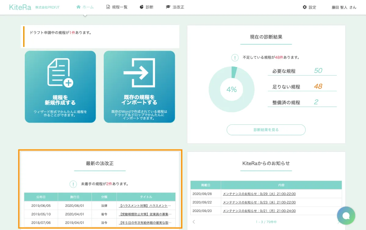
Task: Click the 4% donut progress chart
Action: [x=231, y=89]
